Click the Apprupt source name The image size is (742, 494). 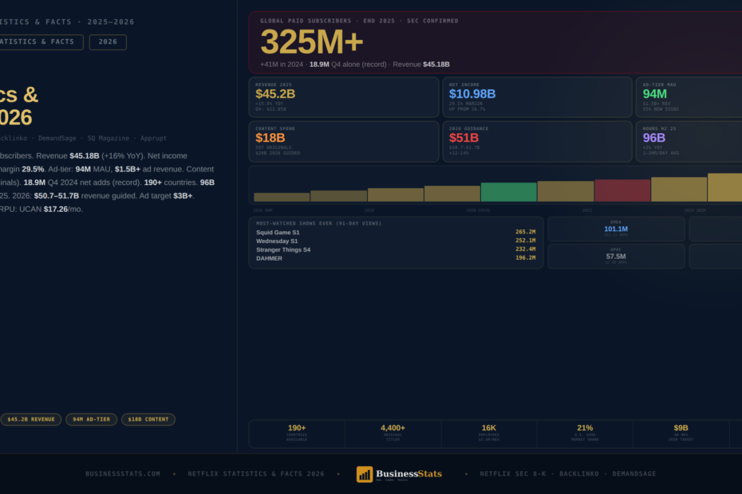click(153, 138)
